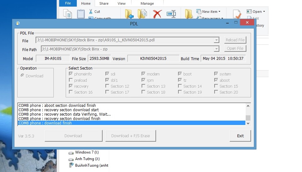Click the Open File button
The width and height of the screenshot is (302, 172).
click(x=235, y=48)
